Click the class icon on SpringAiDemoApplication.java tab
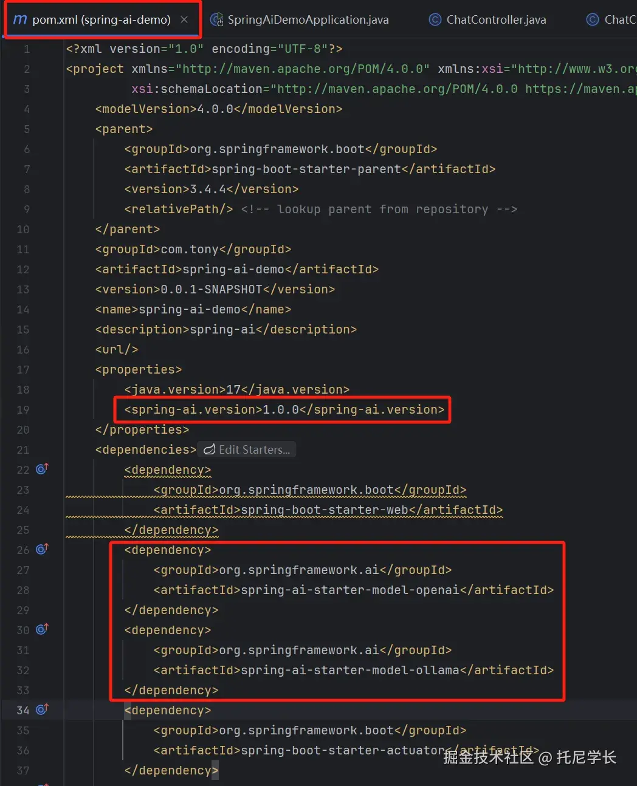 216,19
